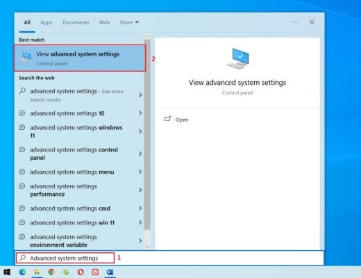Expand the More dropdown
Screen dimensions: 361x278
[x=129, y=22]
